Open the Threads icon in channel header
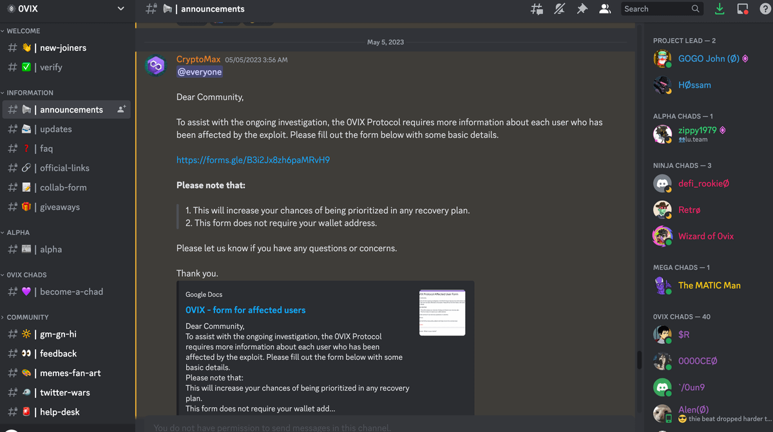This screenshot has height=432, width=773. pos(537,9)
